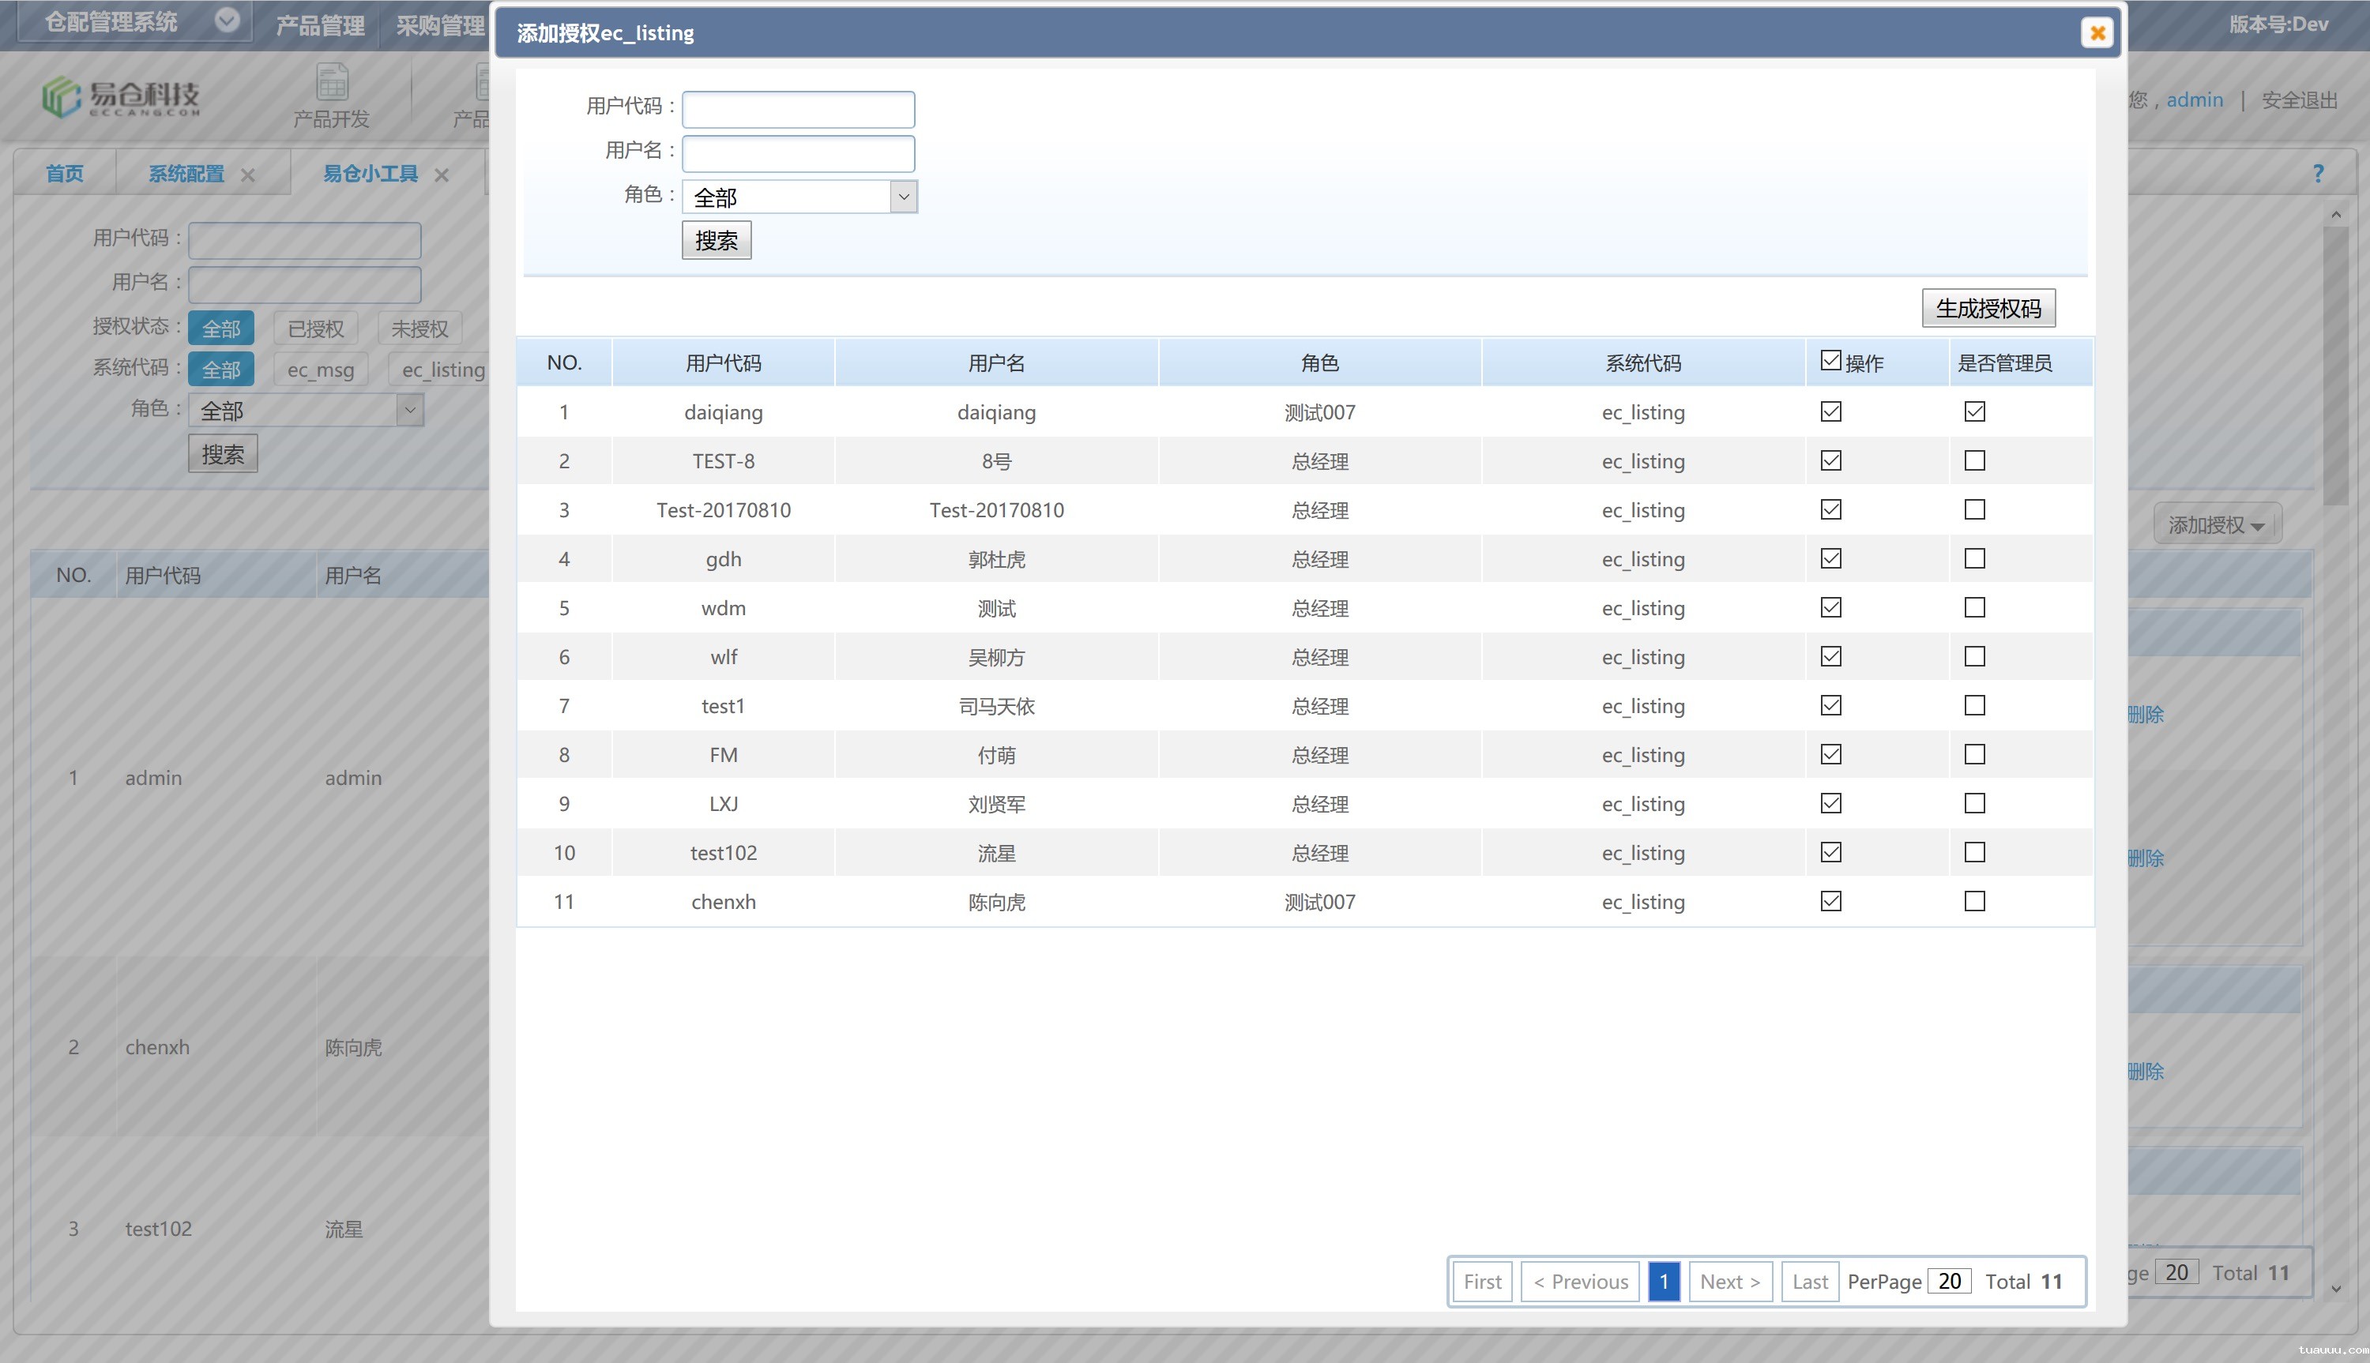
Task: Uncheck the 是否管理员 checkbox for daiqiang
Action: [1974, 412]
